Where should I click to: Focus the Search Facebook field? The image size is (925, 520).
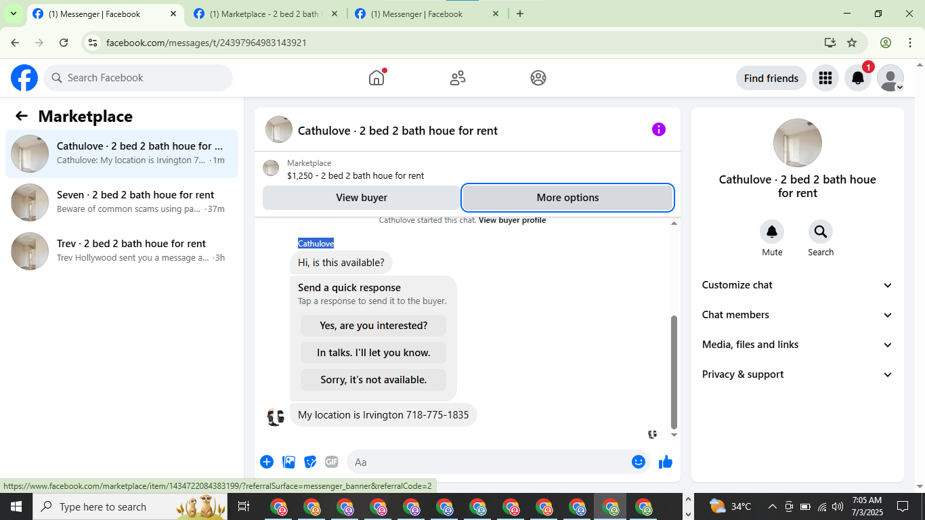[x=138, y=78]
